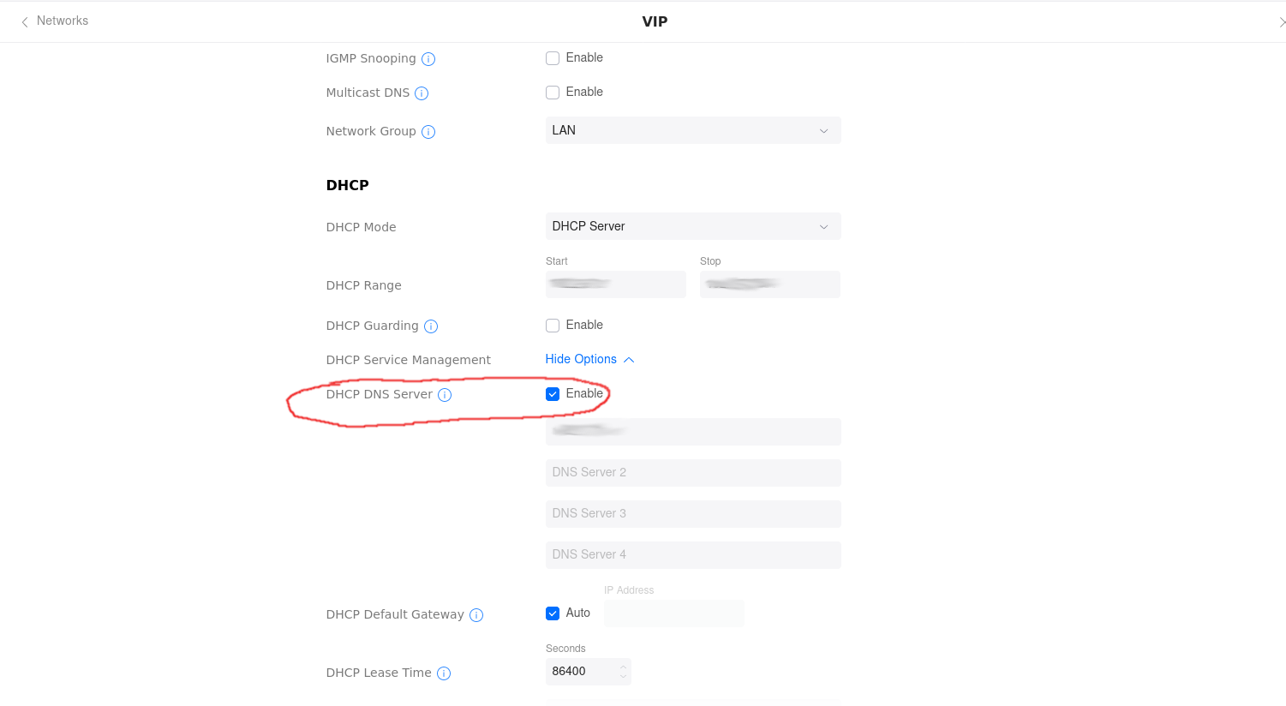
Task: Click the DNS Server 2 input field
Action: (x=692, y=473)
